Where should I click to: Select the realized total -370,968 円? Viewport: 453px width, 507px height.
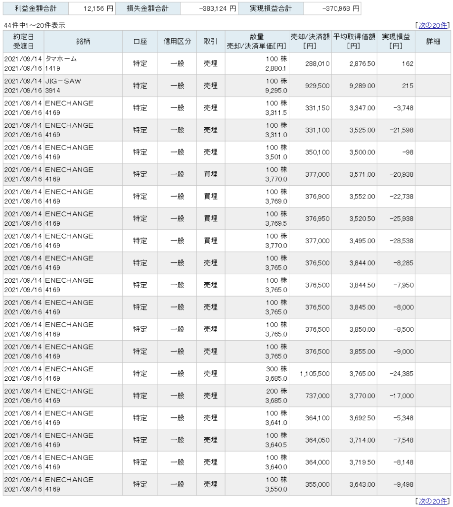(341, 9)
